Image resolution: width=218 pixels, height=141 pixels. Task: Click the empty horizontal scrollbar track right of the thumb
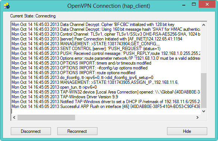click(x=135, y=117)
